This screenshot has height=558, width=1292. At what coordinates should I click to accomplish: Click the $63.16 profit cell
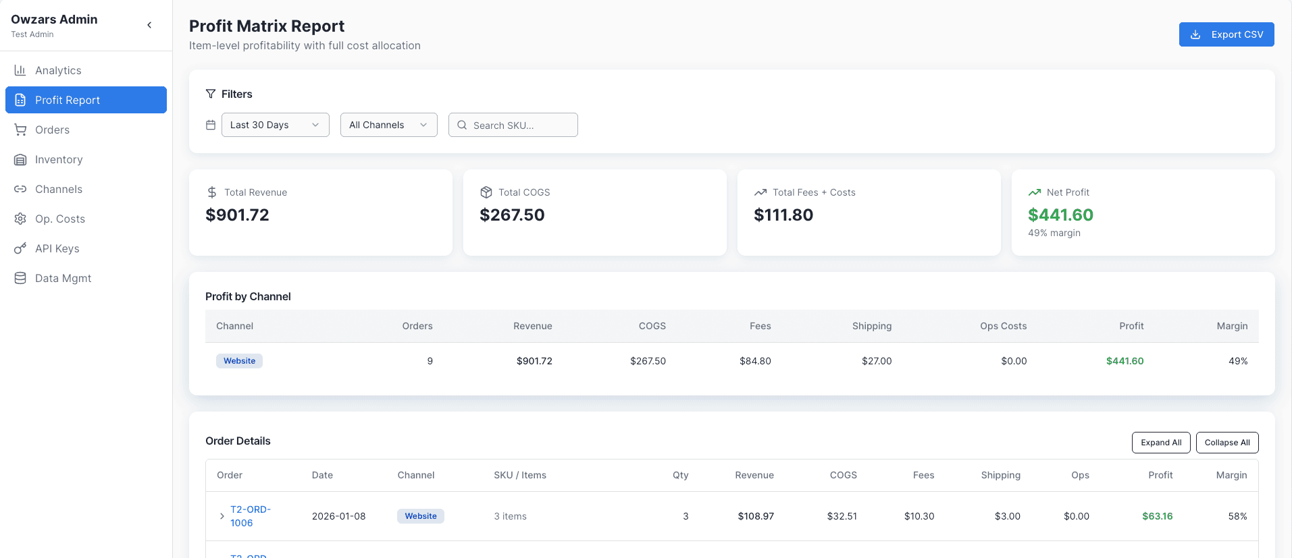(x=1157, y=516)
